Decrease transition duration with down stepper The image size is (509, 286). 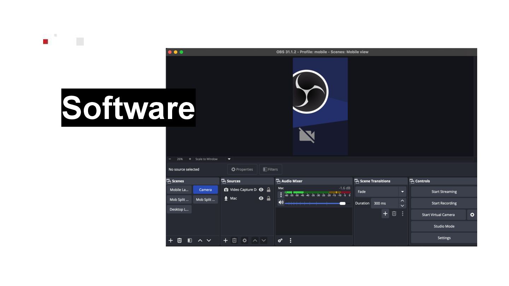click(x=402, y=206)
